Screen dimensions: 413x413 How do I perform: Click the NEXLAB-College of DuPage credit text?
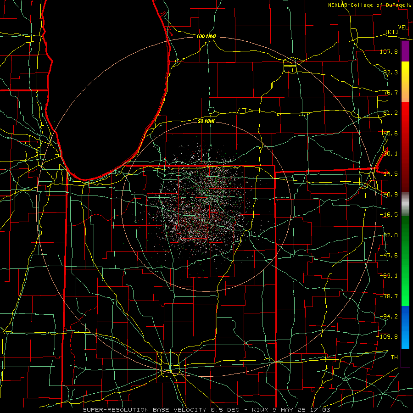(x=369, y=5)
